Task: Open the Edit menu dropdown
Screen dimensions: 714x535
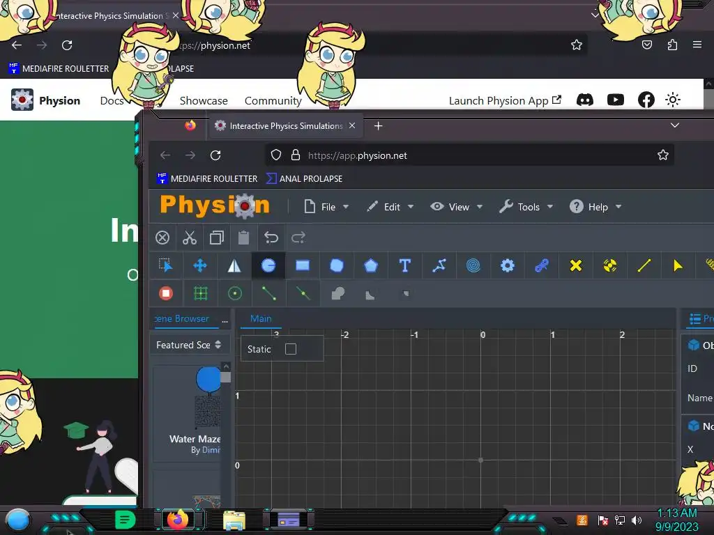Action: [x=390, y=207]
